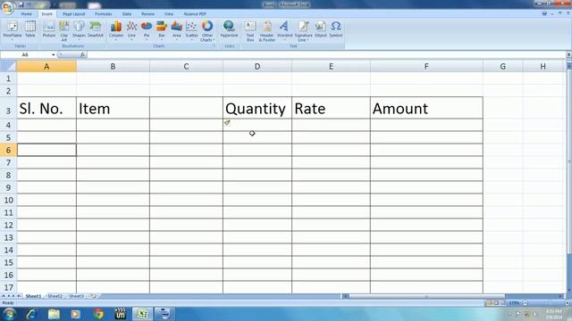Click the Insert Worksheet tab button
This screenshot has width=572, height=321.
point(94,296)
